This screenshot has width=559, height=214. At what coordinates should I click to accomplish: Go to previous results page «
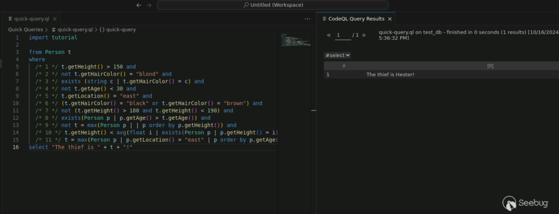pyautogui.click(x=329, y=35)
